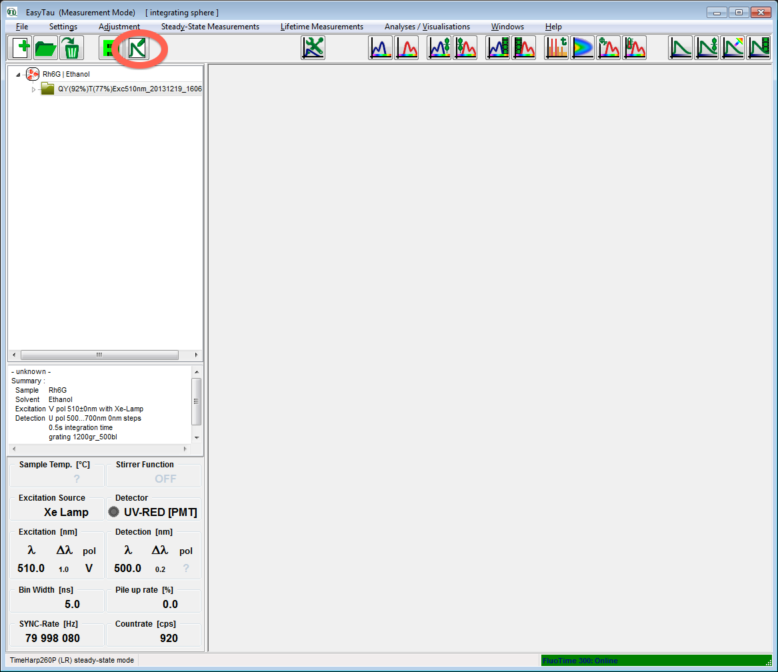The width and height of the screenshot is (778, 672).
Task: Open the wrench and screwdriver adjustment icon
Action: tap(313, 48)
